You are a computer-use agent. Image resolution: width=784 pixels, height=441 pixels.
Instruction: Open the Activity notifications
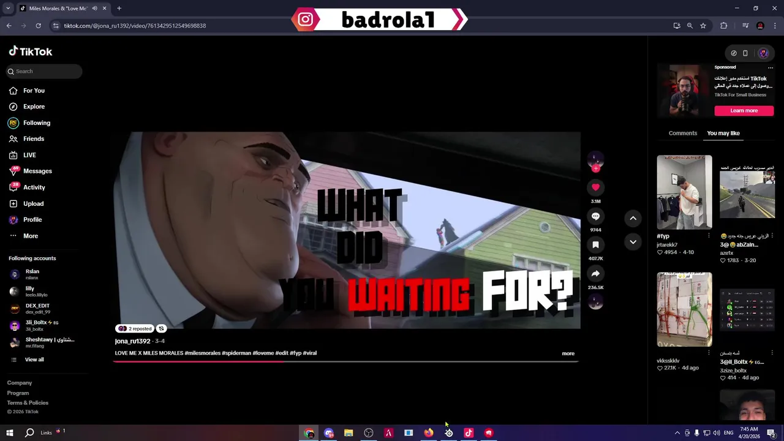[28, 187]
